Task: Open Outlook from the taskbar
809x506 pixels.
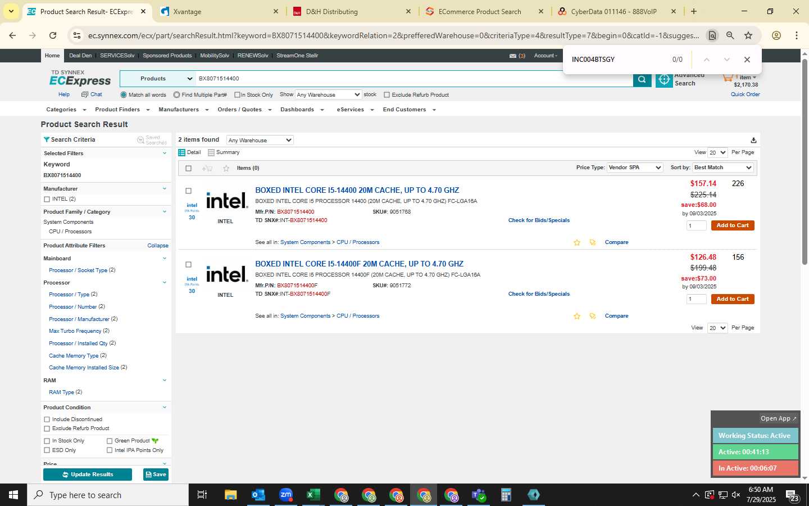Action: coord(258,495)
